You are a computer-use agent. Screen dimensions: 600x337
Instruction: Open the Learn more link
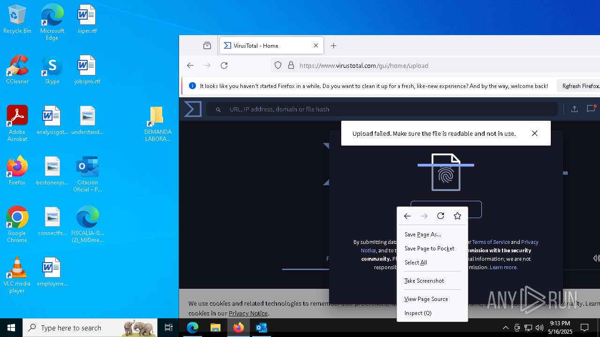[x=503, y=267]
